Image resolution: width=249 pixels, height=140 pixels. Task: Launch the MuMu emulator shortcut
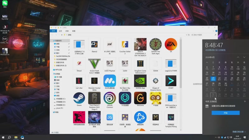(x=110, y=82)
